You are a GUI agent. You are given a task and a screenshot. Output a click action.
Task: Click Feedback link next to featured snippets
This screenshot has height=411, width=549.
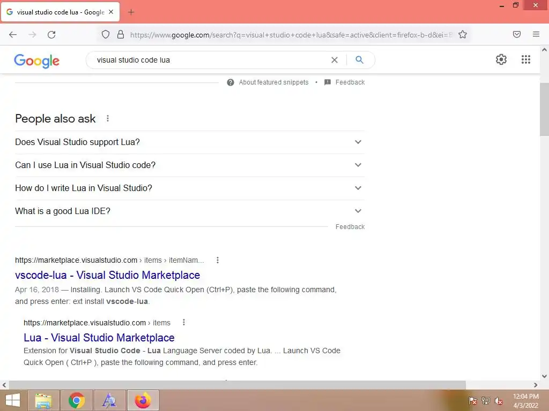(350, 82)
